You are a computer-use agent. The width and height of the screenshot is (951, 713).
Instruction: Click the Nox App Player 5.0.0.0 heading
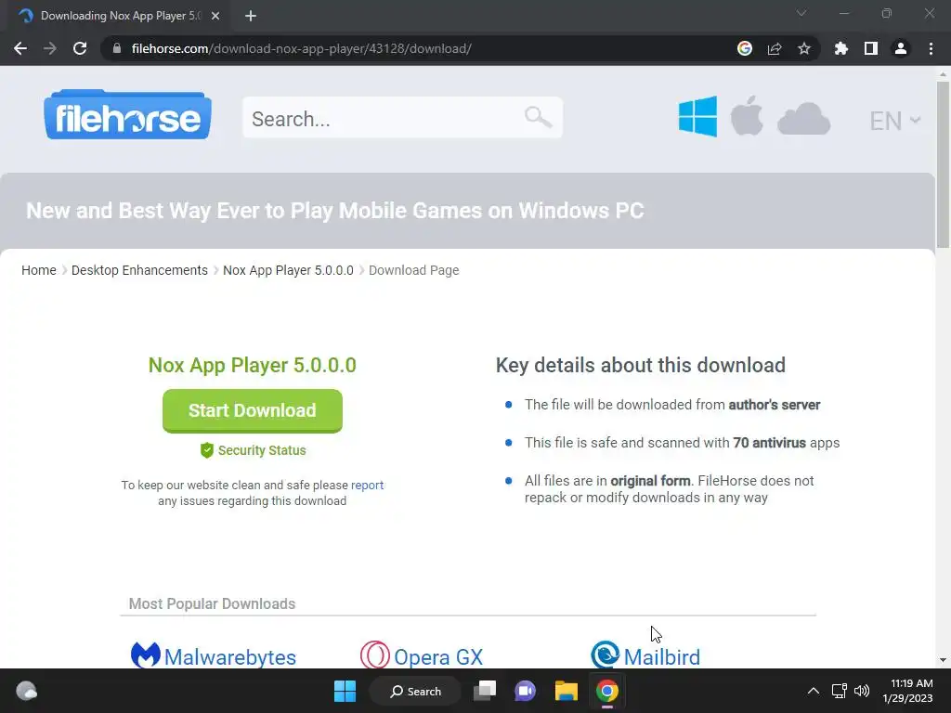pyautogui.click(x=253, y=365)
